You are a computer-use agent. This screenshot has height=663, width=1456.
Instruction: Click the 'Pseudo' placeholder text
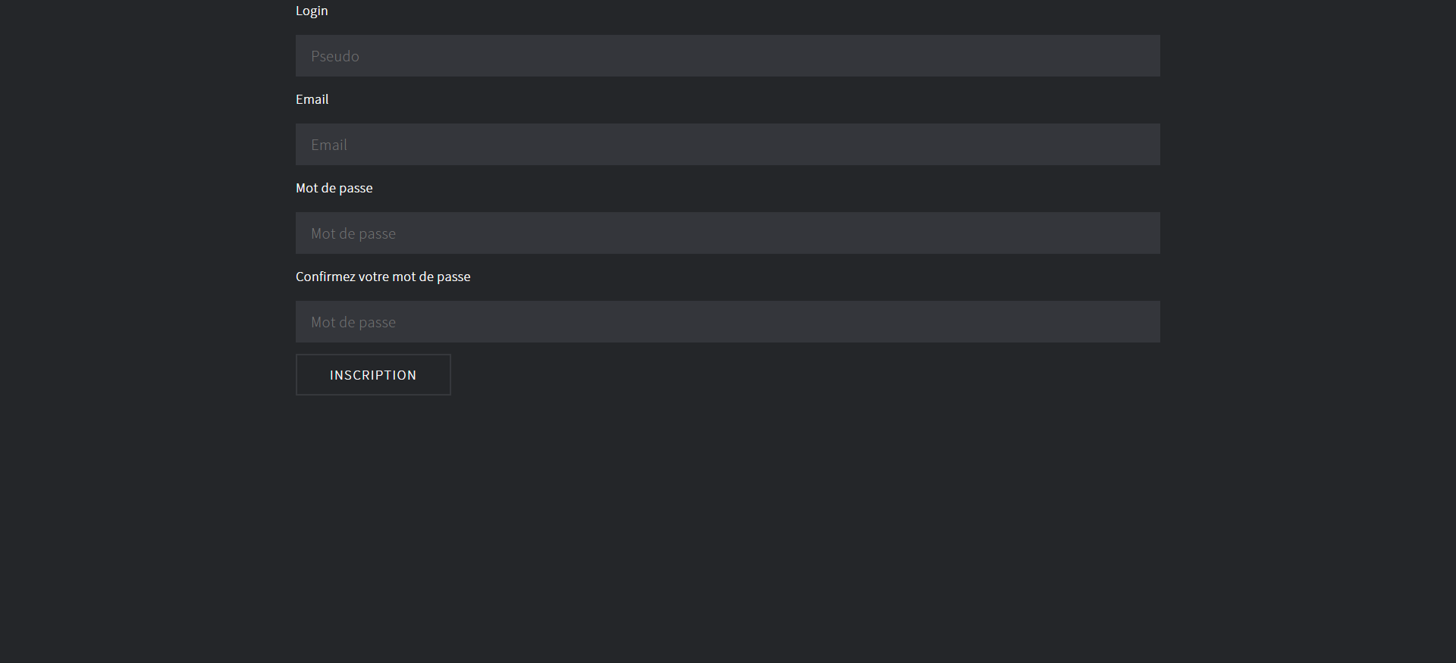334,56
